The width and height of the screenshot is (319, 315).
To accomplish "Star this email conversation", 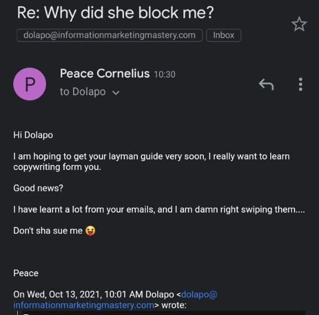I will click(x=299, y=24).
